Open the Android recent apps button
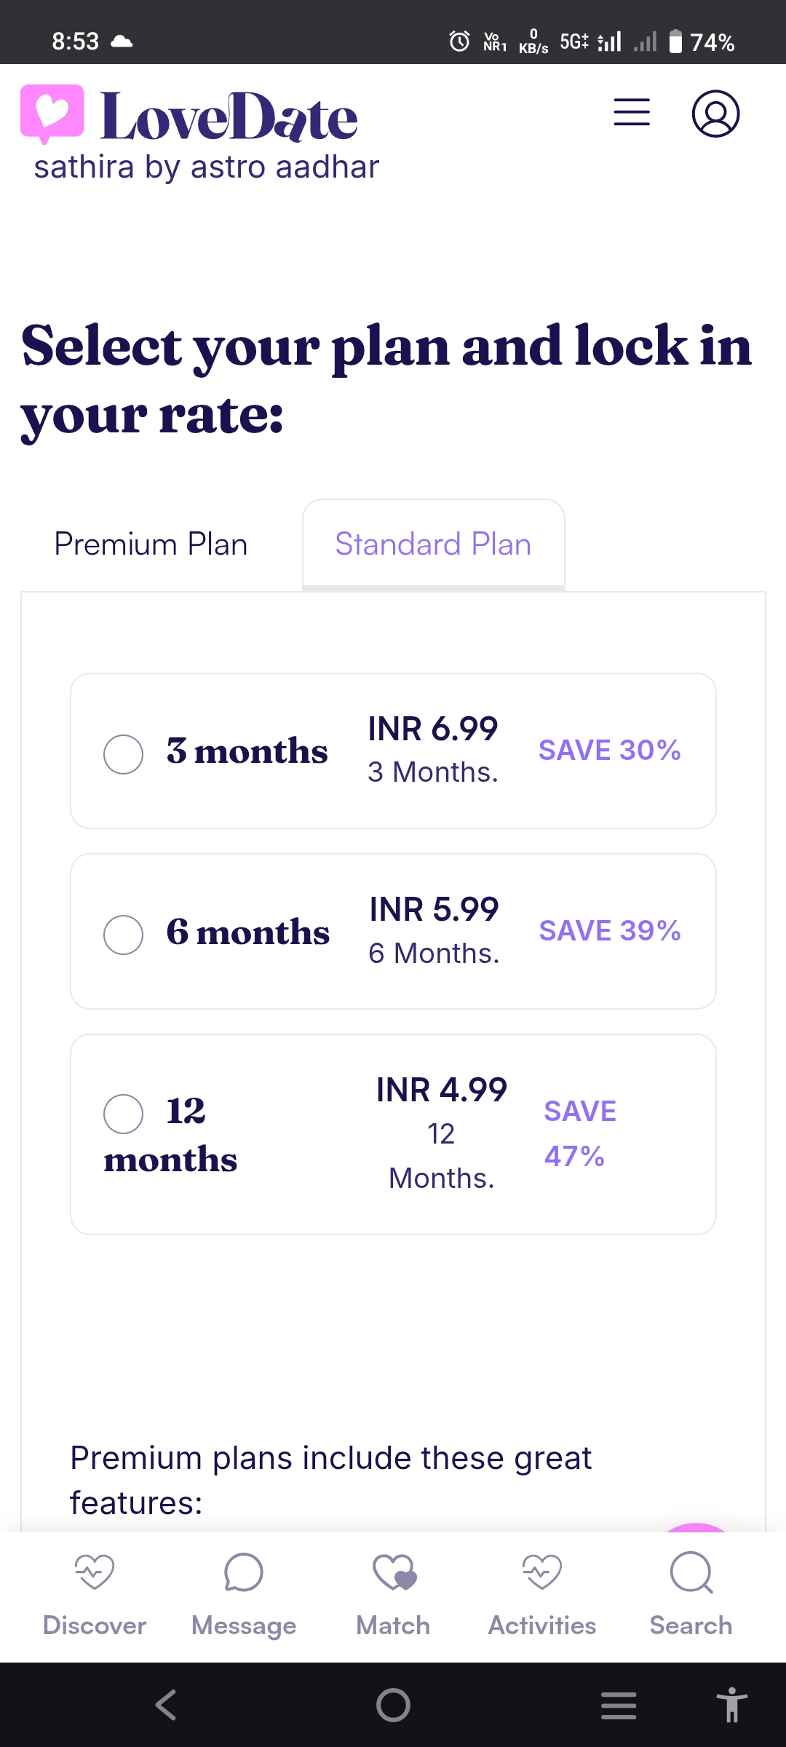 (x=619, y=1705)
